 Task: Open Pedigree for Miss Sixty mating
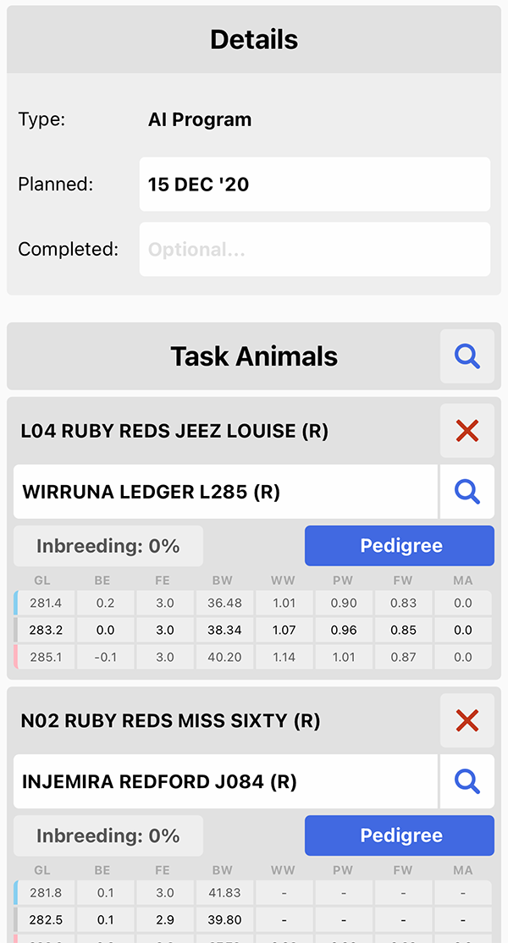tap(400, 835)
